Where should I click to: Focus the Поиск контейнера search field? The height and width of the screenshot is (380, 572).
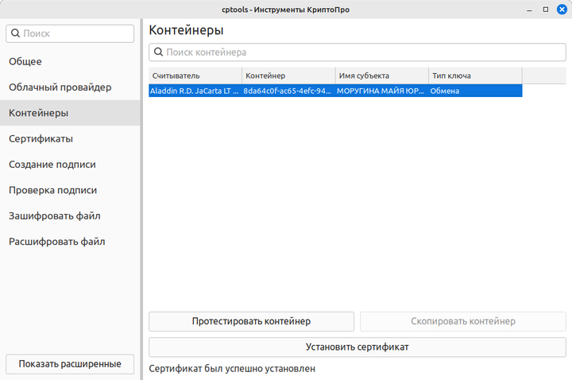(x=357, y=52)
